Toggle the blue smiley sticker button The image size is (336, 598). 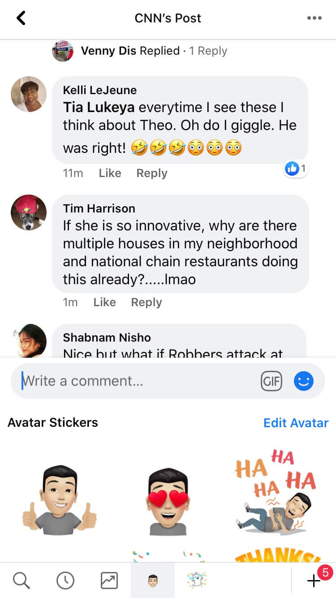(x=304, y=381)
